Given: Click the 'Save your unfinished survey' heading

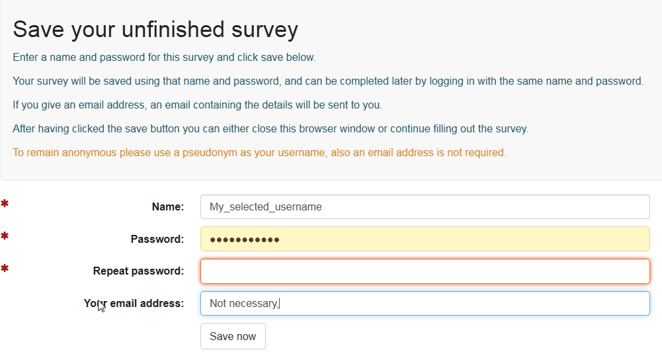Looking at the screenshot, I should tap(155, 29).
